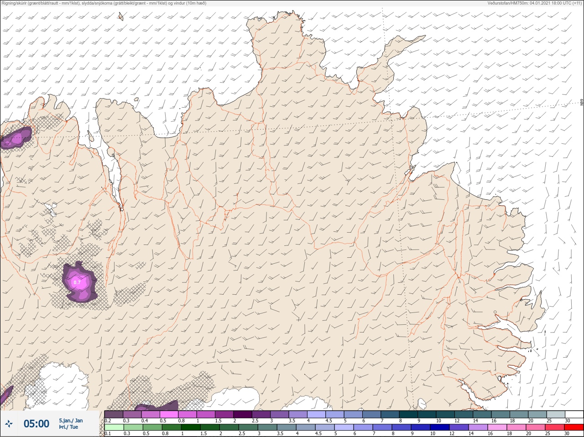Pick the navy blue swatch in the lower scale
This screenshot has height=437, width=584.
[x=441, y=427]
